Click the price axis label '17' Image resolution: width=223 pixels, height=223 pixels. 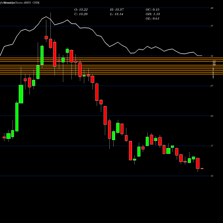(x=212, y=146)
